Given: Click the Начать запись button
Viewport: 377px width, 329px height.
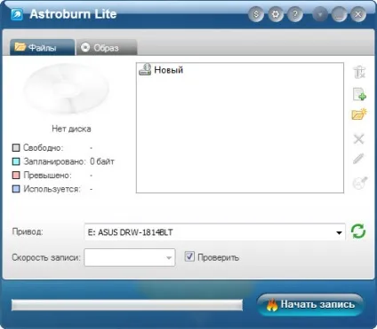Looking at the screenshot, I should pos(310,304).
